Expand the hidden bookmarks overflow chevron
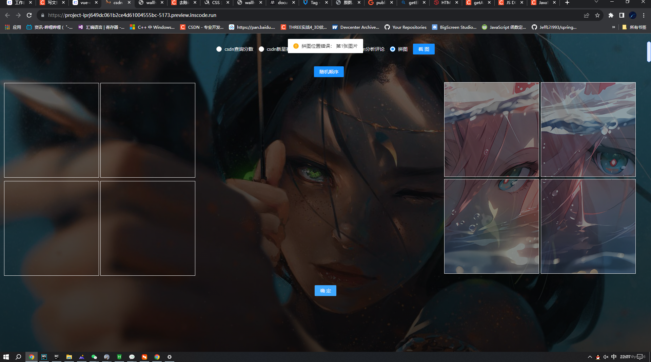 [x=613, y=27]
